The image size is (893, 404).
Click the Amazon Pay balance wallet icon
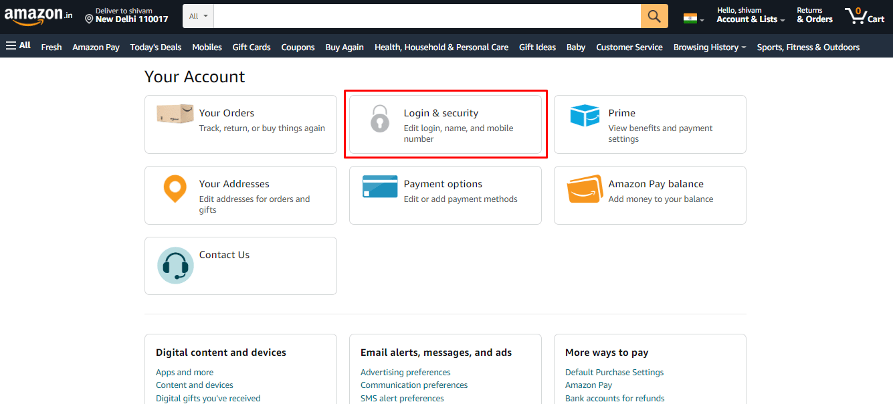coord(585,189)
